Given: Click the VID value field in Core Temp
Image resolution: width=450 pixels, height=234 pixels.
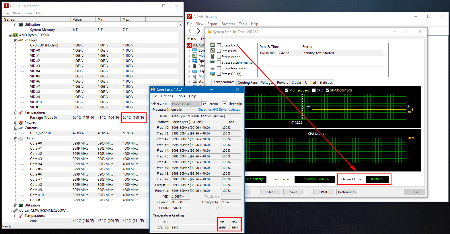Looking at the screenshot, I should [x=181, y=196].
